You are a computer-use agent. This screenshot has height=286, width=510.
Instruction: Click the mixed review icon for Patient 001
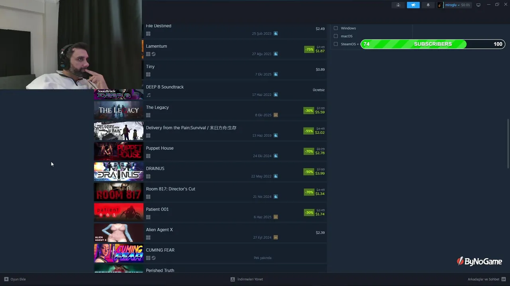(x=276, y=217)
